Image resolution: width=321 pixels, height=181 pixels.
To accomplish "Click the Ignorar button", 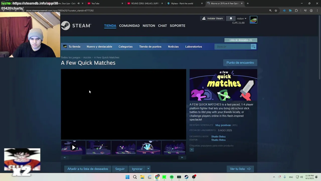I will click(137, 169).
